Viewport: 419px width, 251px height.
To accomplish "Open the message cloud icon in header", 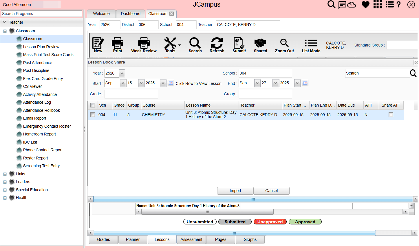I will click(347, 5).
